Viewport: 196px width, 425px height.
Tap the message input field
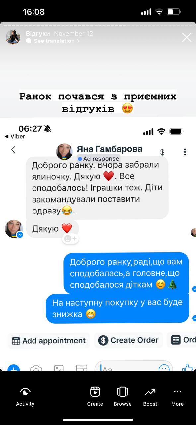(x=134, y=366)
